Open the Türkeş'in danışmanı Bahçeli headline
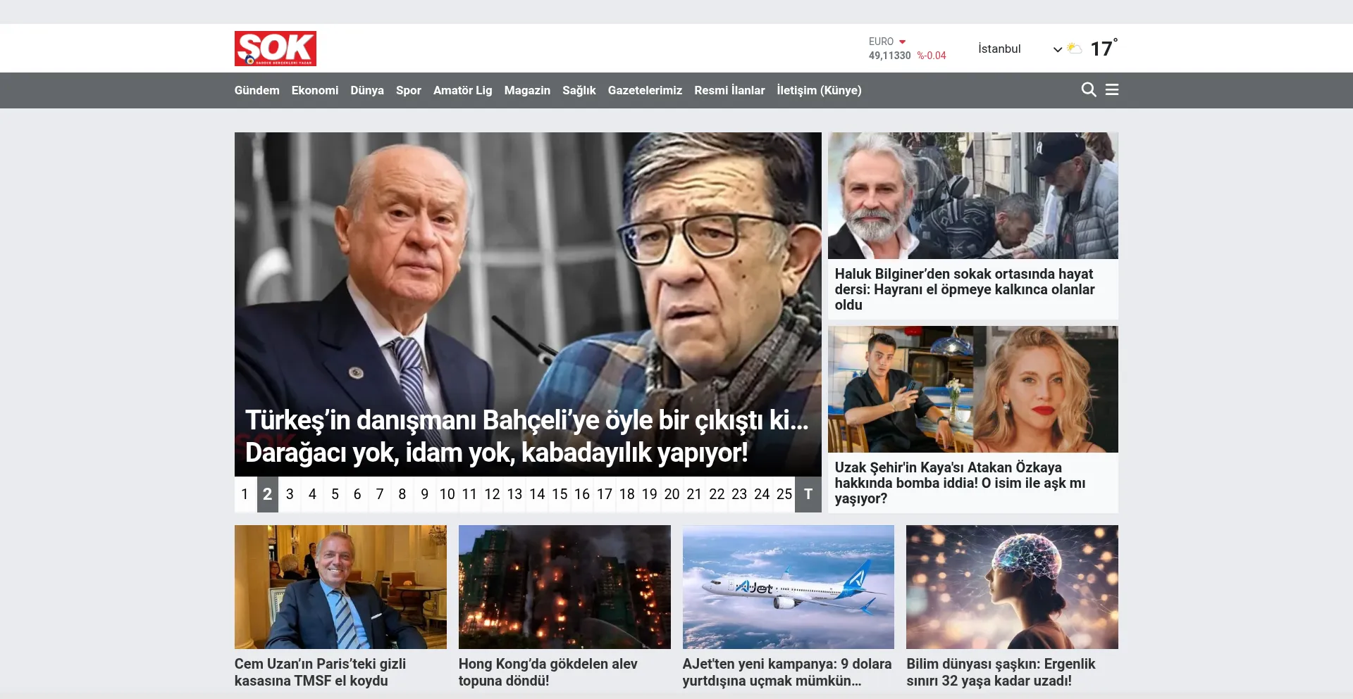This screenshot has height=699, width=1353. point(527,436)
